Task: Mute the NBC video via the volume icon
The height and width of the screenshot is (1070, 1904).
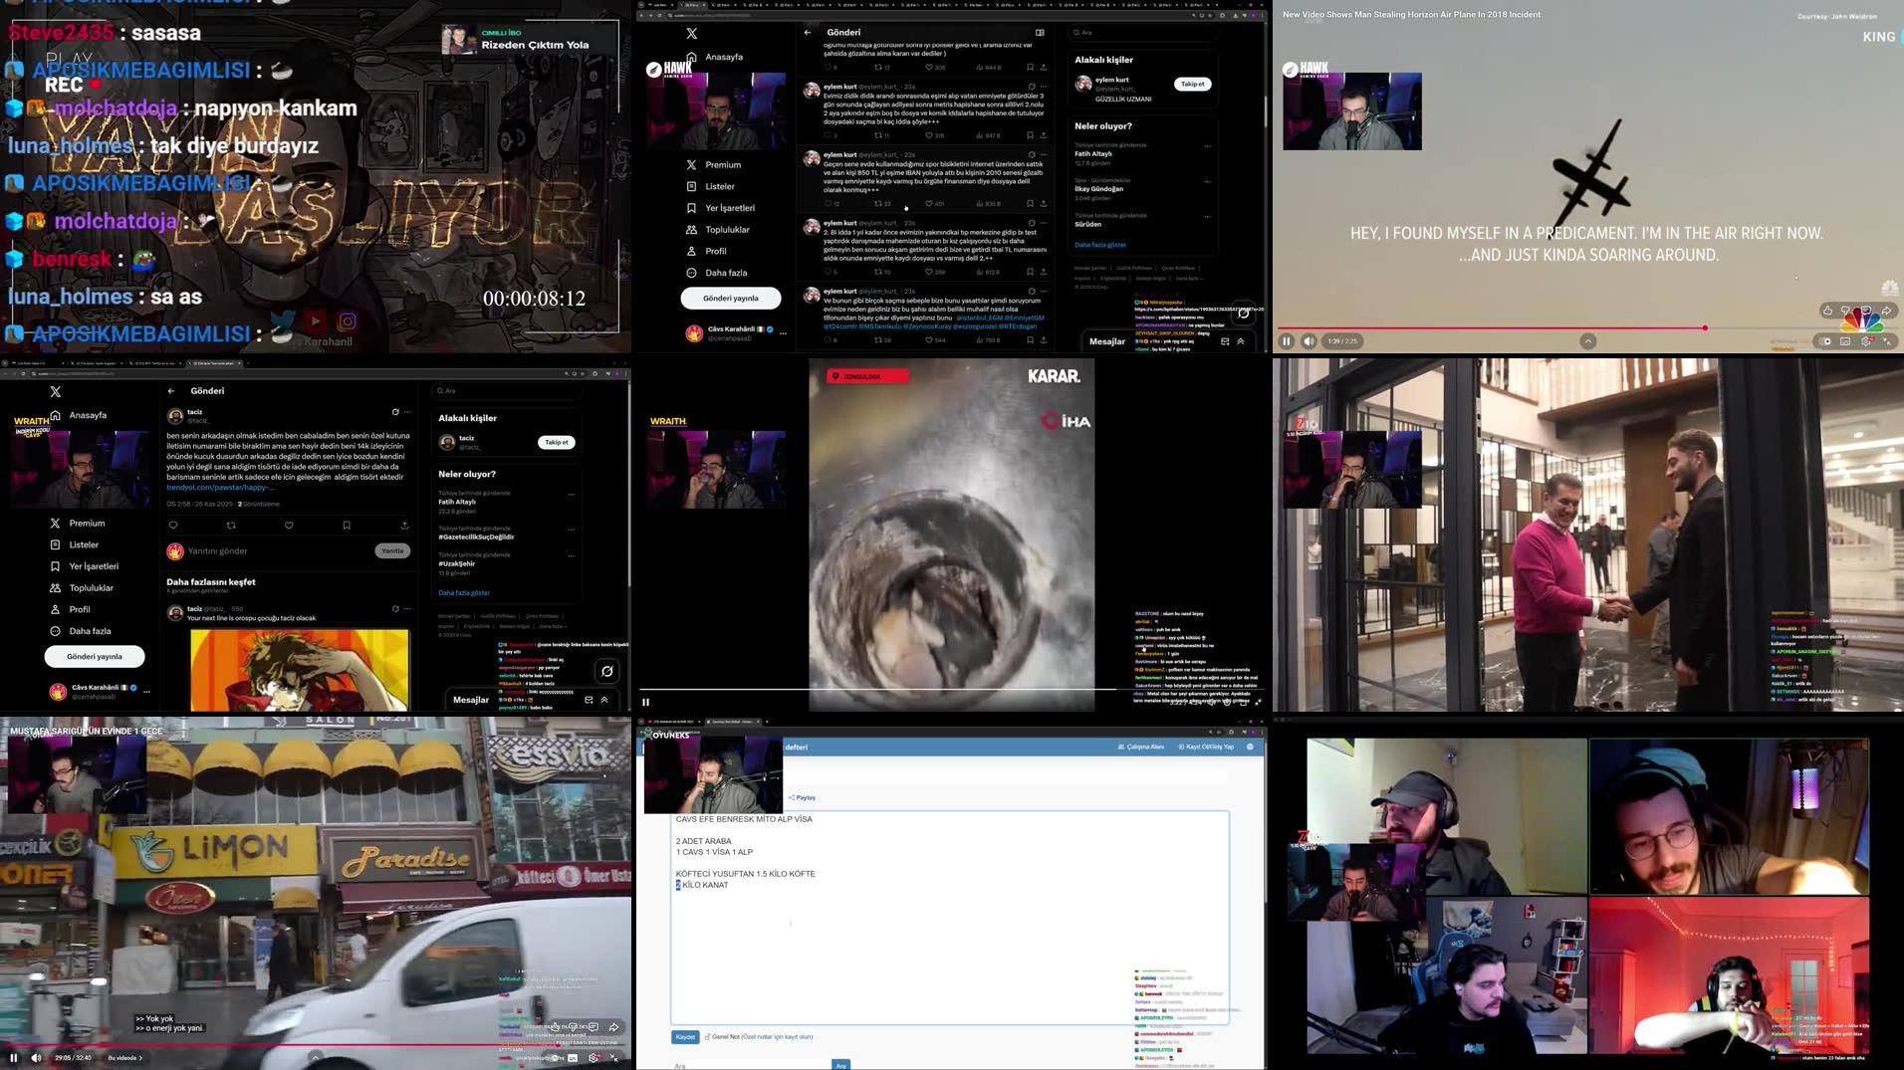Action: [x=1309, y=340]
